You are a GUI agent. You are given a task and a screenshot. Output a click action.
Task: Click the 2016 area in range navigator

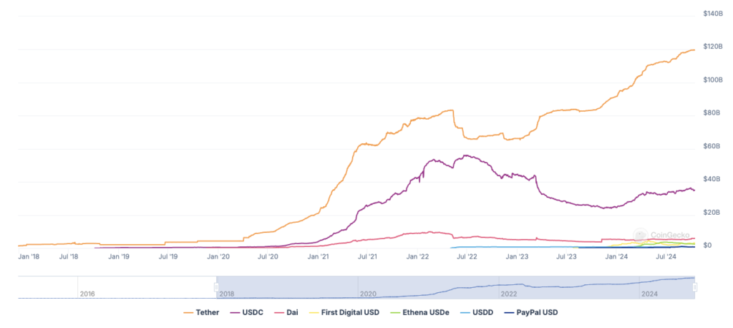click(x=87, y=294)
